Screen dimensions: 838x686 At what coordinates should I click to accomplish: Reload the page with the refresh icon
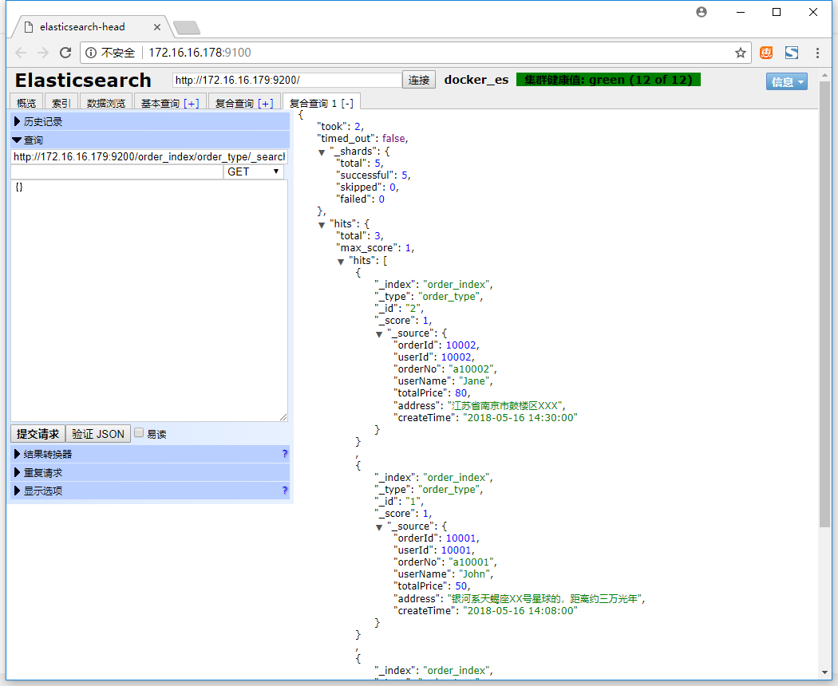(x=65, y=53)
